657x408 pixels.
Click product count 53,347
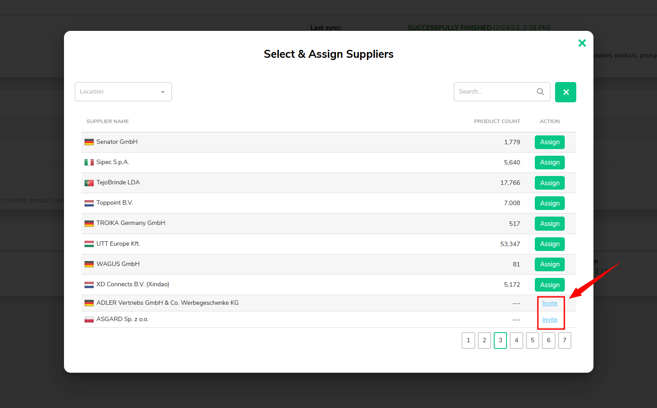[510, 244]
